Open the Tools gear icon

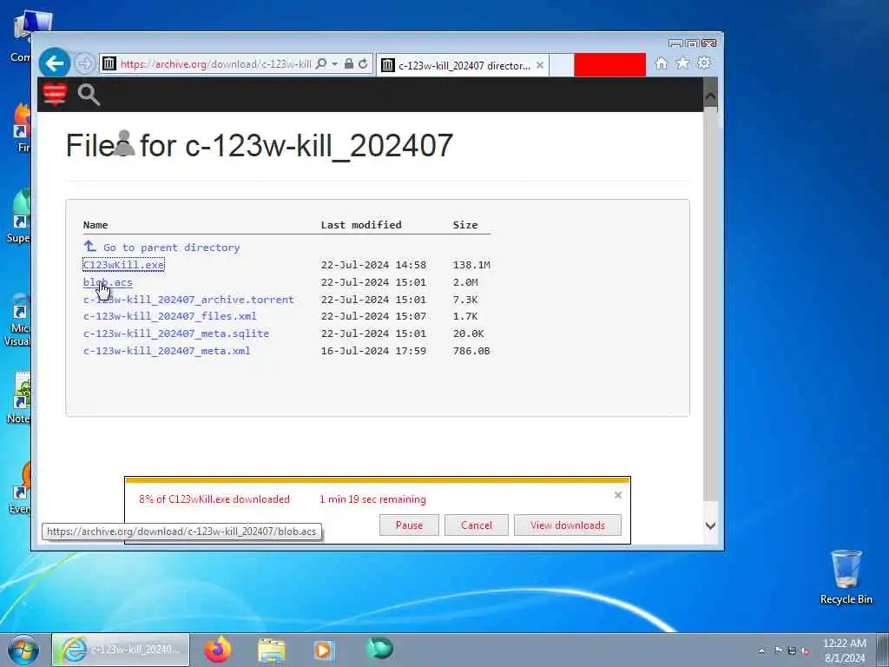pyautogui.click(x=704, y=63)
